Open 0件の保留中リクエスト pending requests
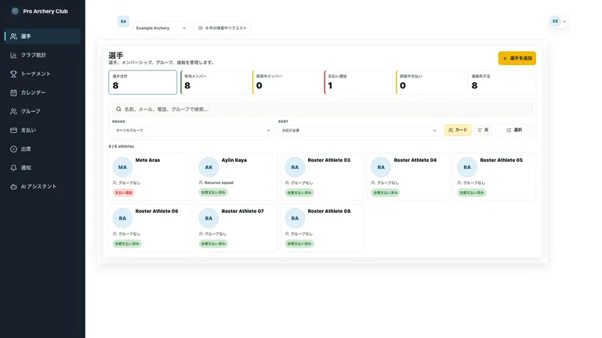Viewport: 602px width, 338px height. click(x=223, y=28)
